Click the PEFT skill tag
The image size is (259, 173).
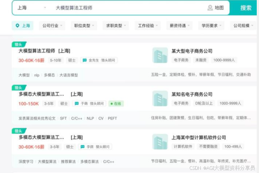tap(112, 118)
